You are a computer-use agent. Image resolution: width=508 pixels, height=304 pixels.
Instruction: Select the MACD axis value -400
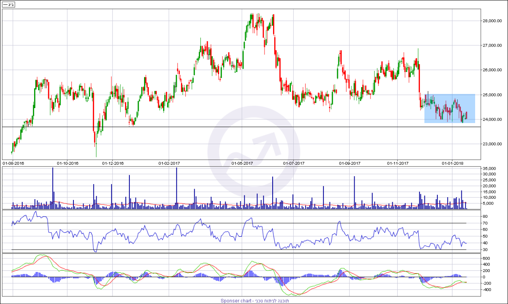coord(486,290)
